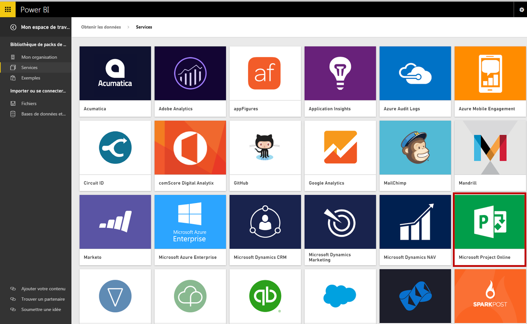Navigate back via Obtenir les données breadcrumb
The image size is (527, 324).
(x=101, y=27)
